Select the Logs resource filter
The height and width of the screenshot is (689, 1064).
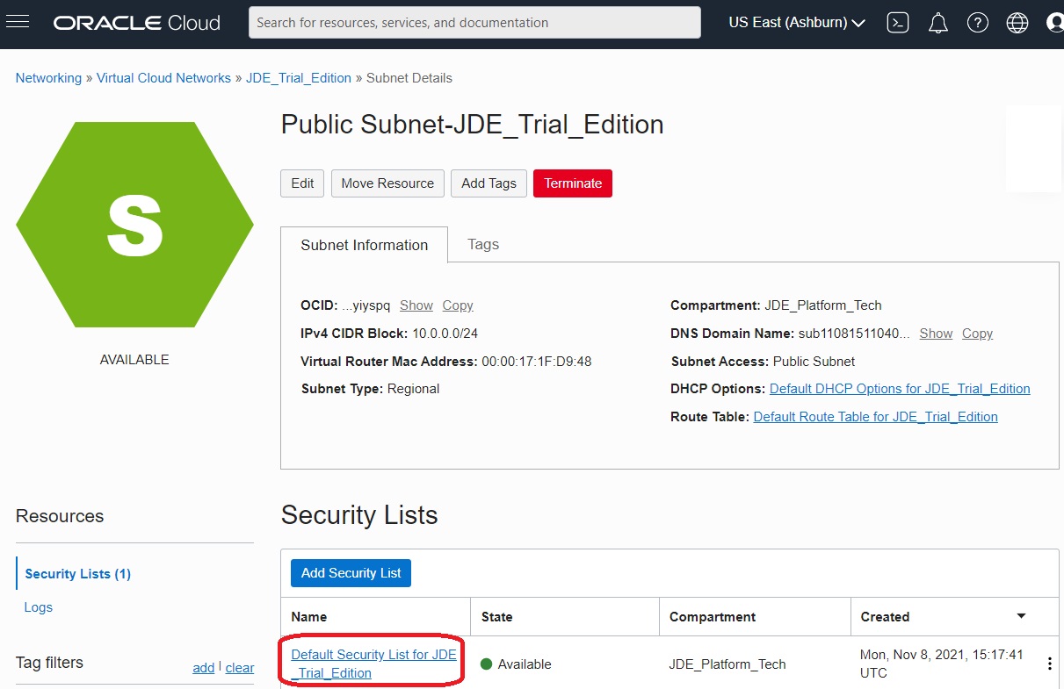point(38,606)
